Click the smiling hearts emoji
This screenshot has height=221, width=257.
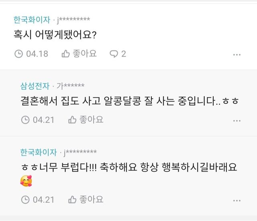26,181
